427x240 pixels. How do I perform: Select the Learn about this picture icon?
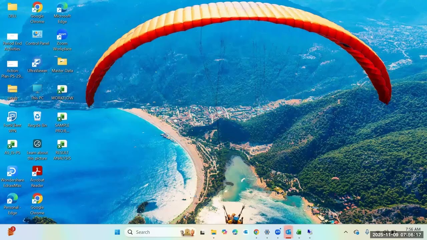[37, 150]
